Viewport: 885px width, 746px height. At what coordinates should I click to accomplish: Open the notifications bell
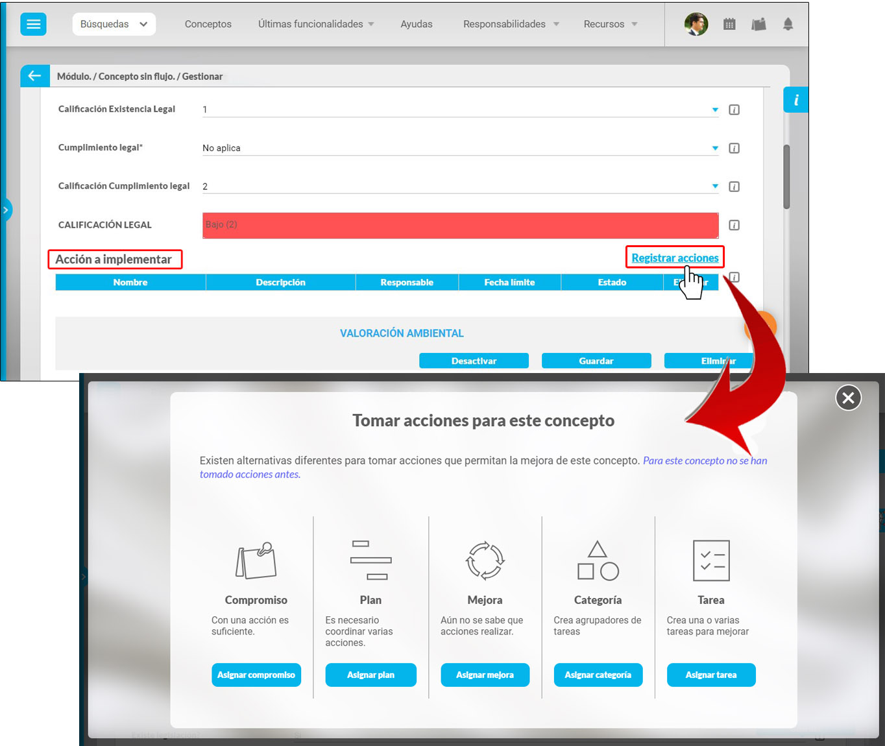point(788,24)
